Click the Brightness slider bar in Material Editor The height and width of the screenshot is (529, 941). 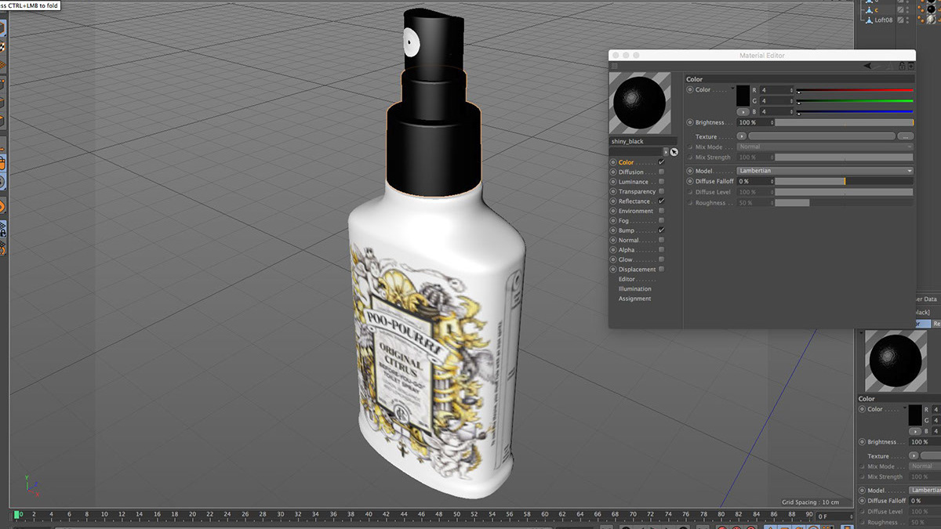pyautogui.click(x=845, y=122)
